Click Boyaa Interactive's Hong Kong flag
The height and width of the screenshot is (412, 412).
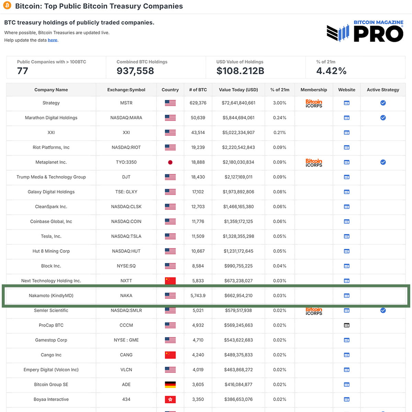(x=170, y=399)
